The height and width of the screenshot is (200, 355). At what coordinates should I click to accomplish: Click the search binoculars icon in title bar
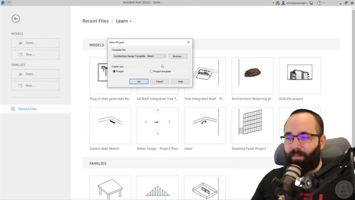[x=277, y=3]
